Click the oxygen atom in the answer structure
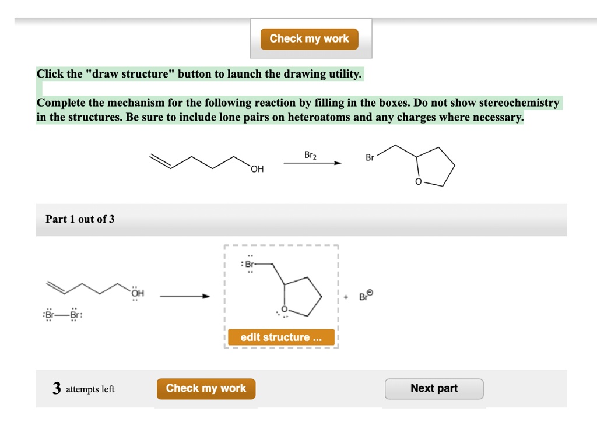The image size is (597, 422). [285, 308]
